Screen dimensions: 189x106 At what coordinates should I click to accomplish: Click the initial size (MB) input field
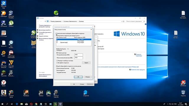pyautogui.click(x=79, y=55)
